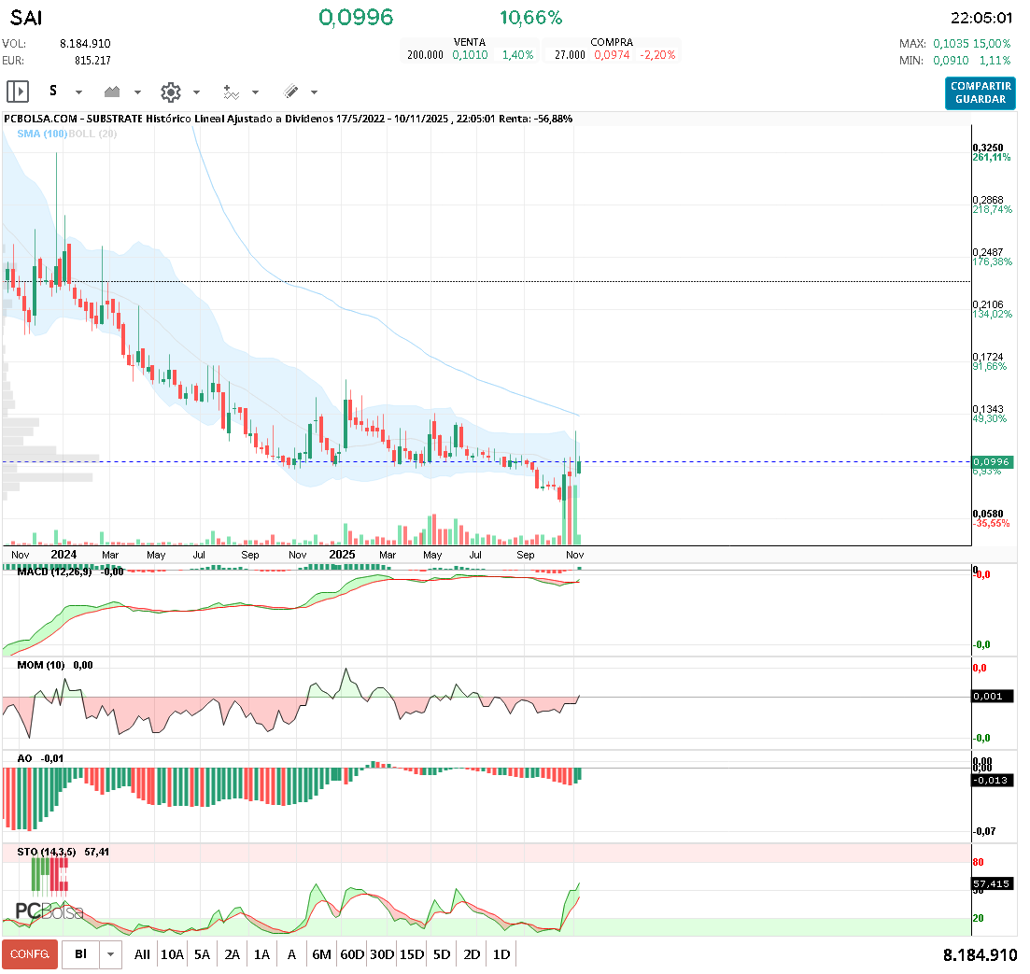Image resolution: width=1030 pixels, height=974 pixels.
Task: Toggle the side panel icon
Action: pos(18,92)
